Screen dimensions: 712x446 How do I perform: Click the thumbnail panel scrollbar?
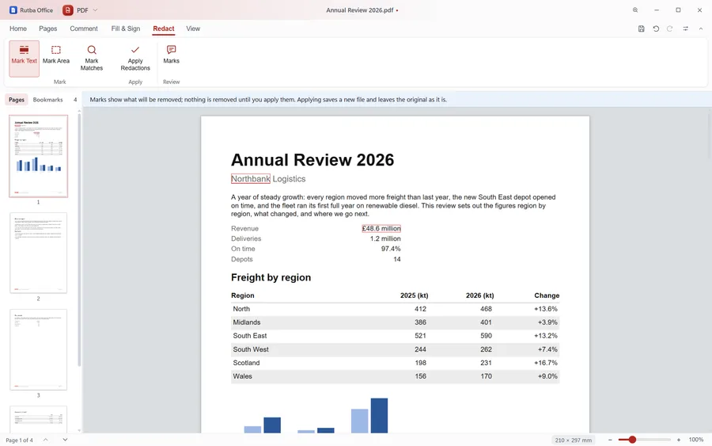pos(79,238)
